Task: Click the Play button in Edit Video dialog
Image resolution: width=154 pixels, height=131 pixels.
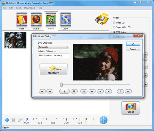Action: [x=64, y=91]
